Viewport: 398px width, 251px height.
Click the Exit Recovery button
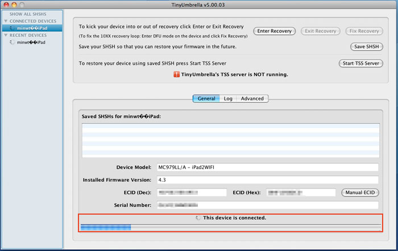coord(320,31)
